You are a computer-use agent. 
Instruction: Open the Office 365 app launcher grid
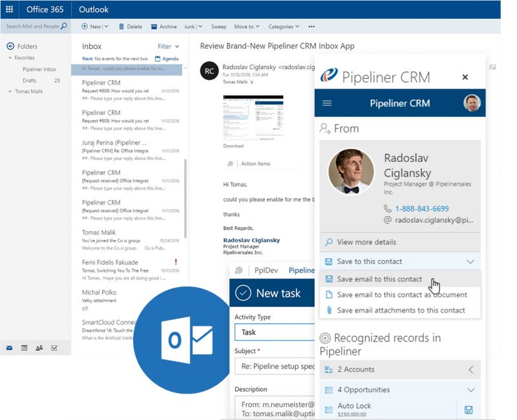click(x=10, y=9)
